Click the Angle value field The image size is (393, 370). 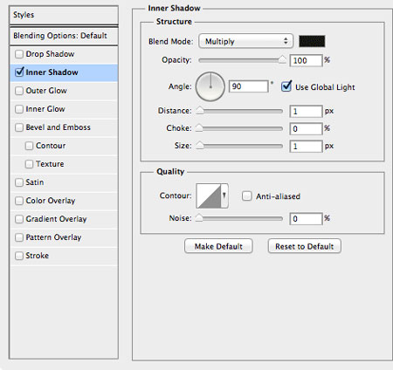coord(248,86)
